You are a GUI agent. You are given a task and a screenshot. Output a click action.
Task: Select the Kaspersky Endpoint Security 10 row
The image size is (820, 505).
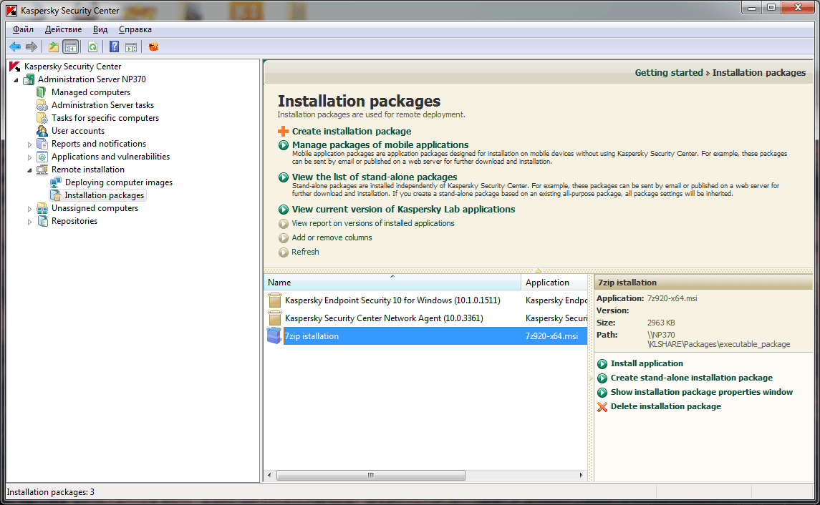[425, 300]
